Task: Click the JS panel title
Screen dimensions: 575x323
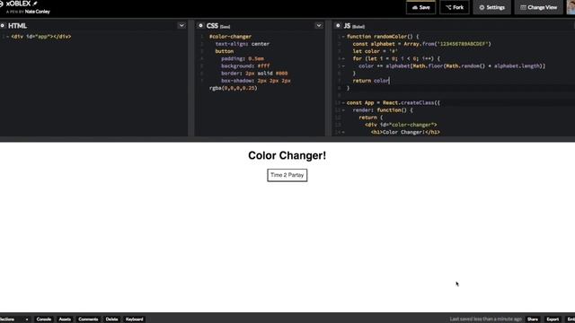Action: tap(347, 26)
